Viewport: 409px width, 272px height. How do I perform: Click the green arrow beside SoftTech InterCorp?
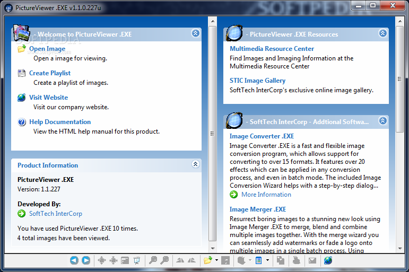click(22, 214)
